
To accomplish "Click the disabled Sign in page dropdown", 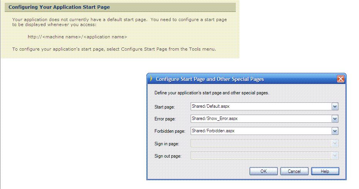I will click(x=265, y=143).
